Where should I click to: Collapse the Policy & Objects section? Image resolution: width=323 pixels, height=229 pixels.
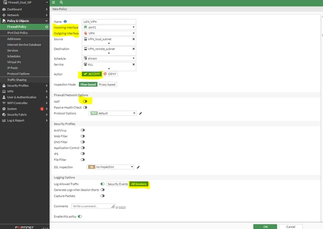pyautogui.click(x=47, y=21)
